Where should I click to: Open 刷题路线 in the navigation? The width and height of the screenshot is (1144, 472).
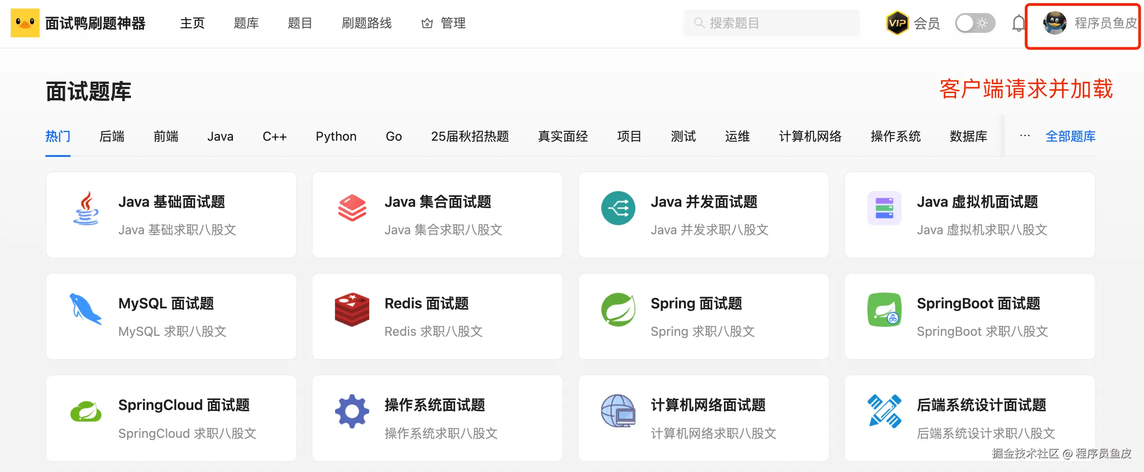click(367, 23)
